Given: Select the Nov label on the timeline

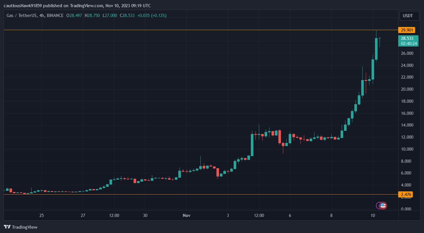Looking at the screenshot, I should click(x=186, y=215).
